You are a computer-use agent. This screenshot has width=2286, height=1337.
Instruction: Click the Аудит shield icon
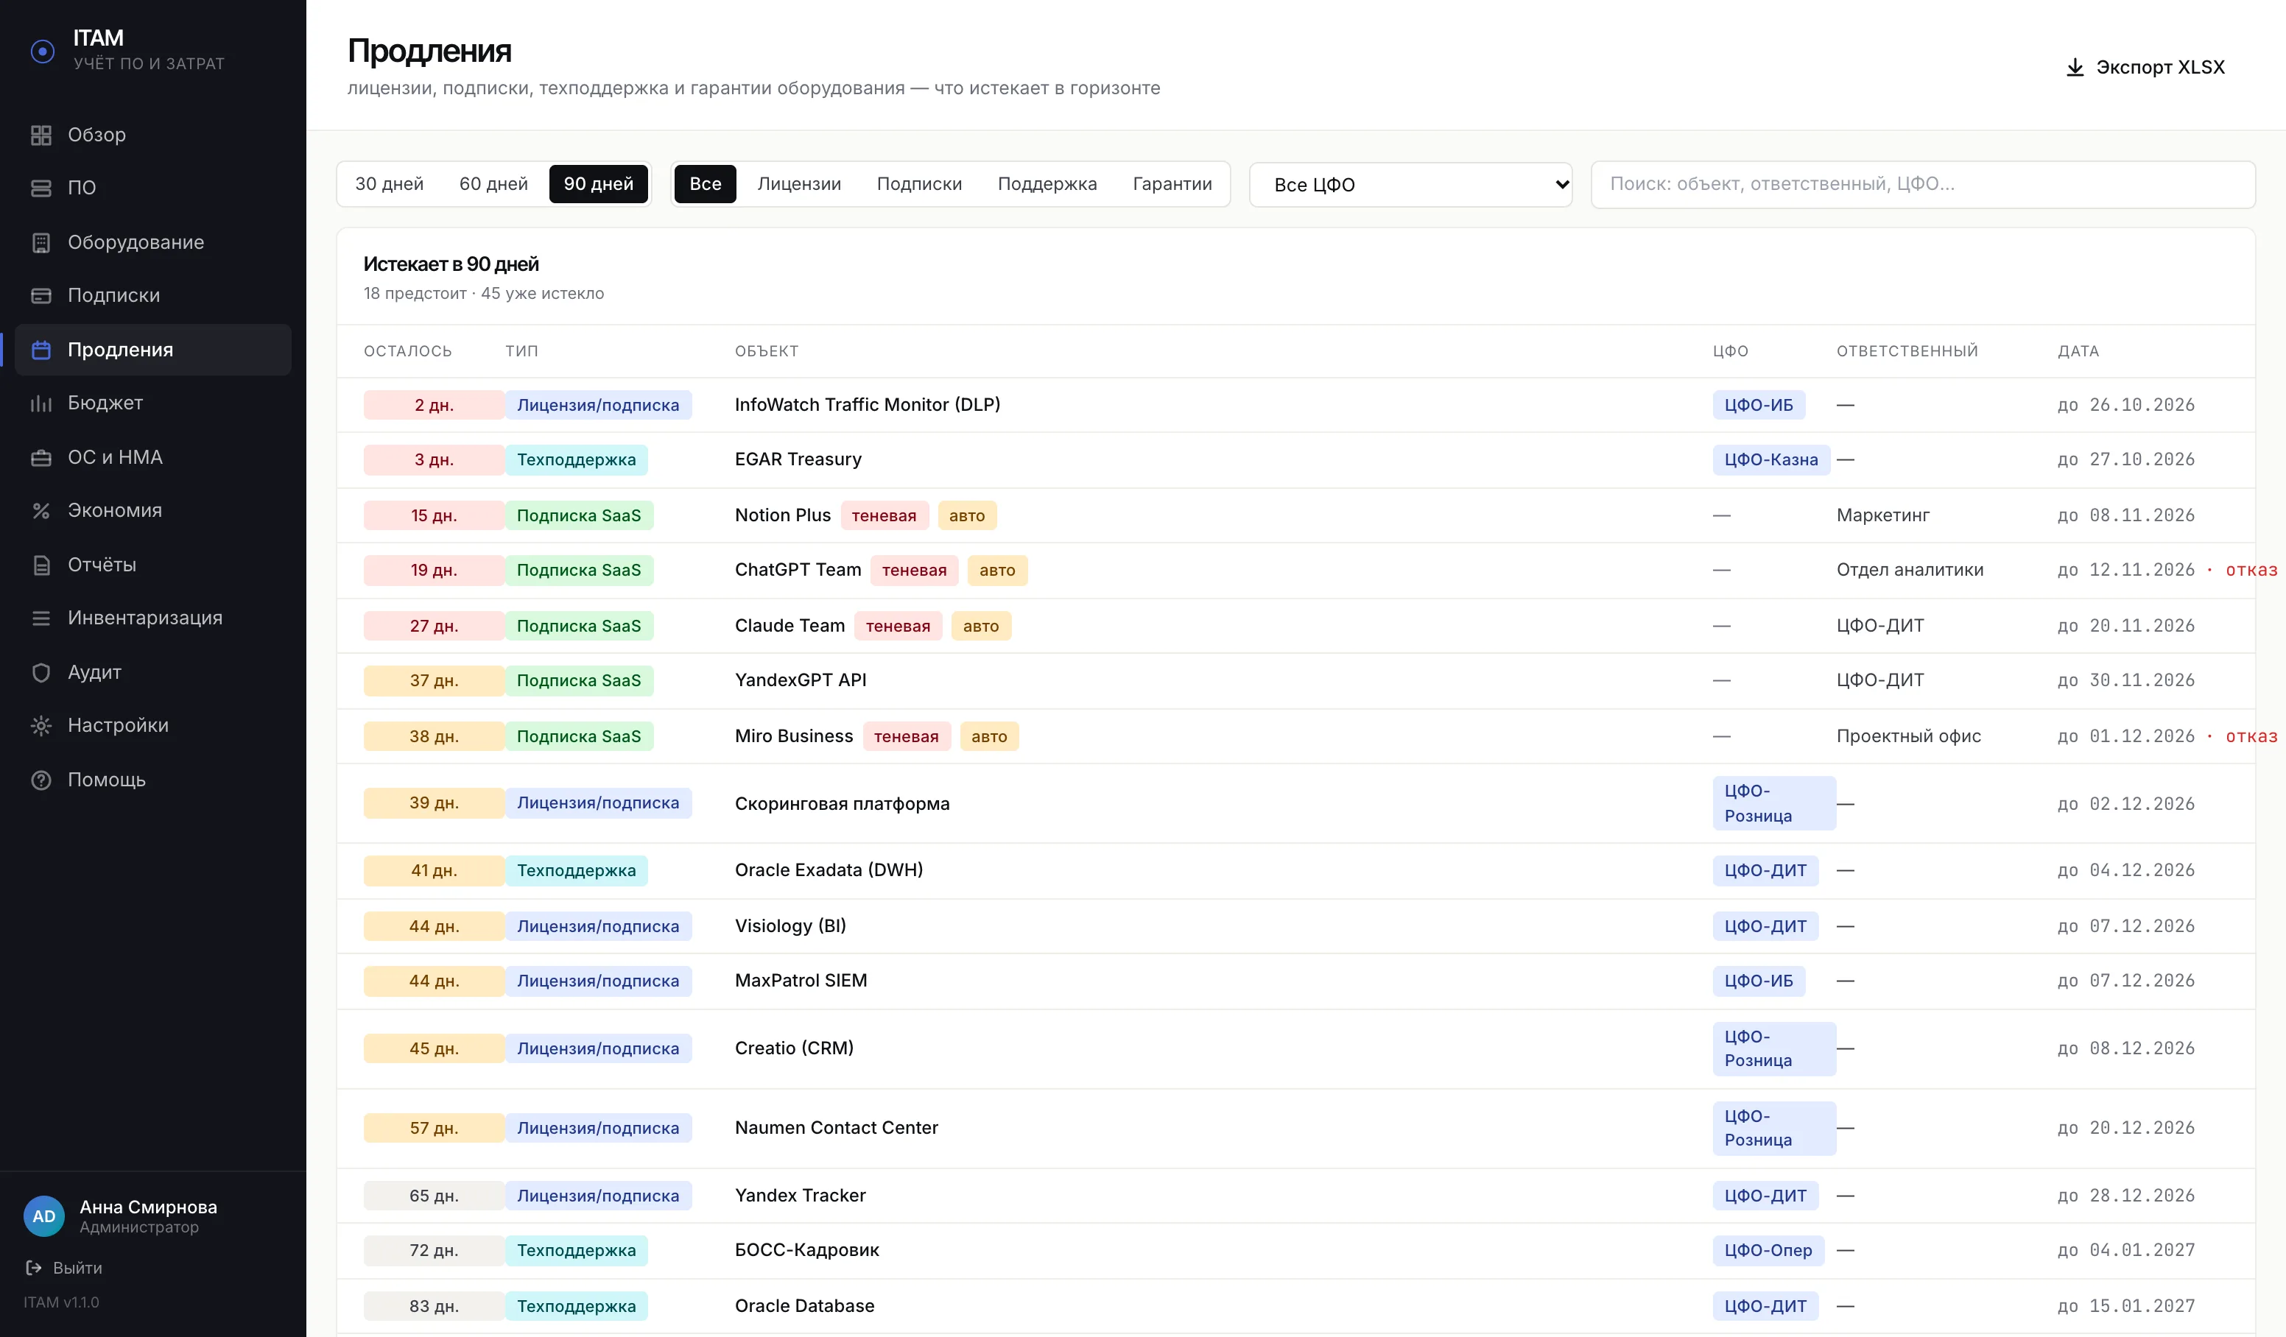pos(41,672)
